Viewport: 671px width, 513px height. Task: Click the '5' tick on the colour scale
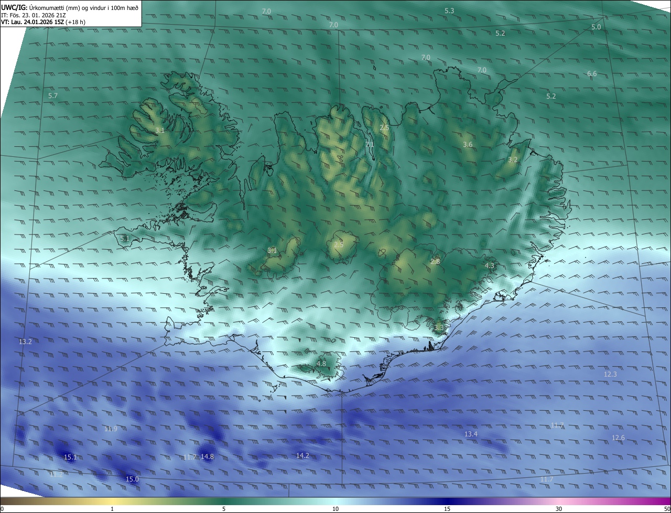click(x=224, y=509)
